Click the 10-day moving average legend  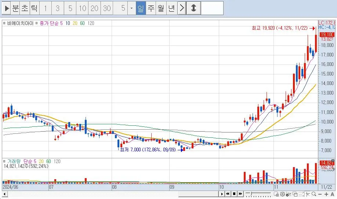(x=68, y=23)
